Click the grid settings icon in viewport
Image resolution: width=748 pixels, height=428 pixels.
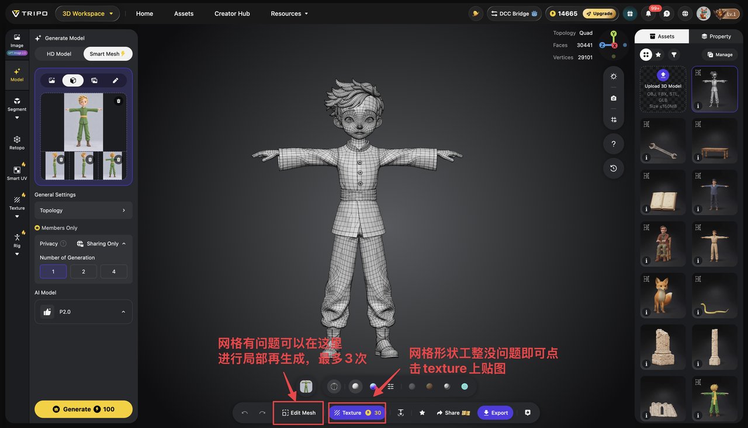614,120
